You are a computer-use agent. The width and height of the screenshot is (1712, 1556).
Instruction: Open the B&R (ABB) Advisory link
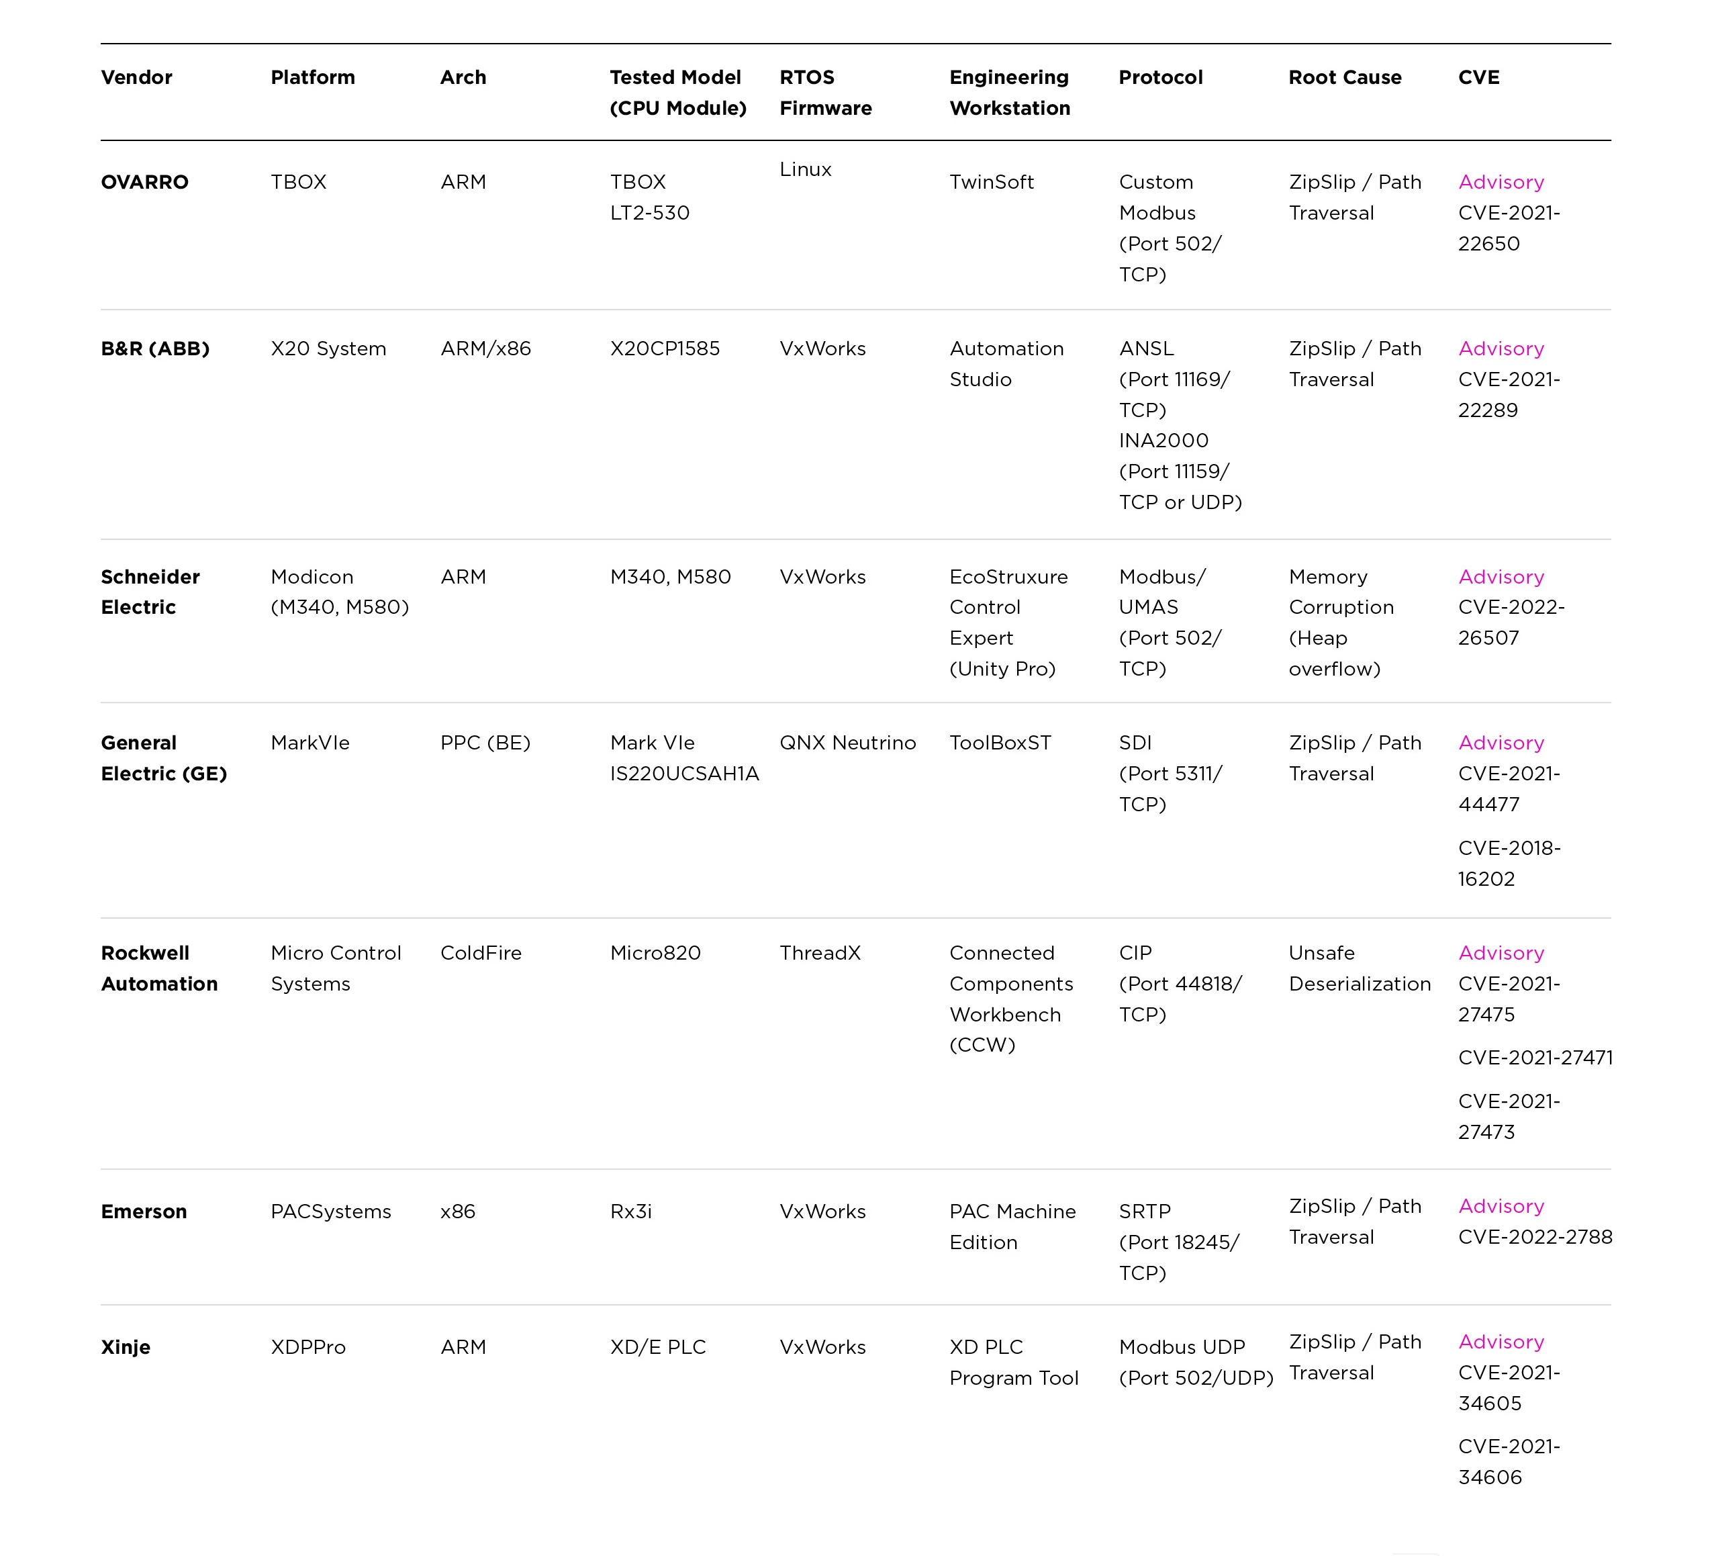pos(1501,349)
